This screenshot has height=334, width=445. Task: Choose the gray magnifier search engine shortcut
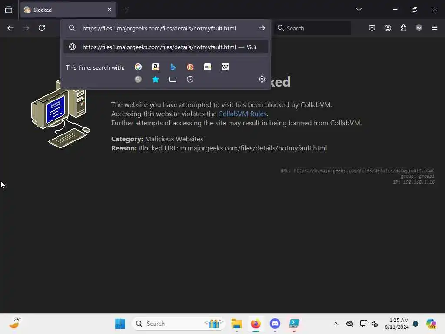[138, 79]
